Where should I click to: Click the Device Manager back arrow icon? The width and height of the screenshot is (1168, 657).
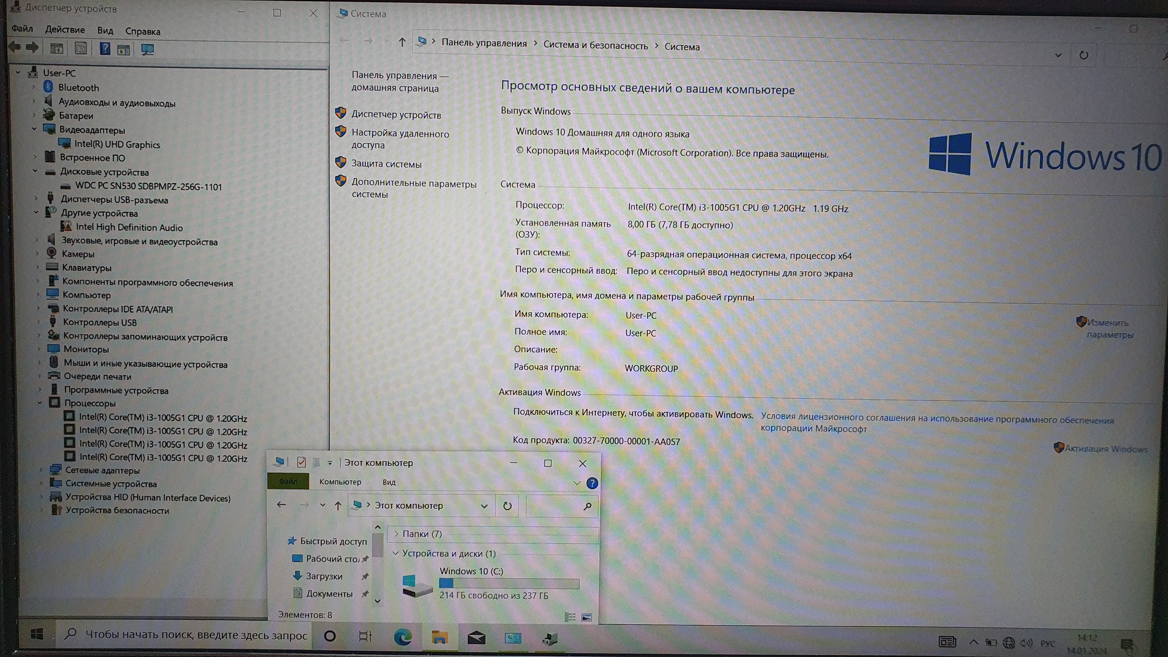pos(15,48)
